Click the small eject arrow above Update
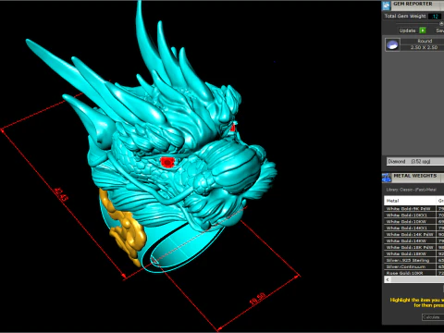This screenshot has height=333, width=444. pos(441,23)
